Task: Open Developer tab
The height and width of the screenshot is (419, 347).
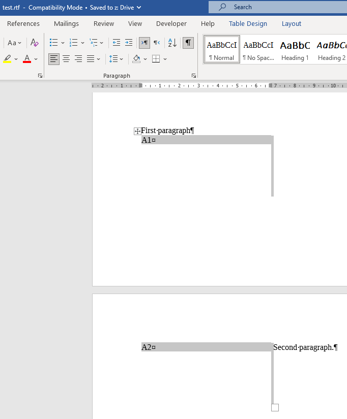Action: click(171, 24)
